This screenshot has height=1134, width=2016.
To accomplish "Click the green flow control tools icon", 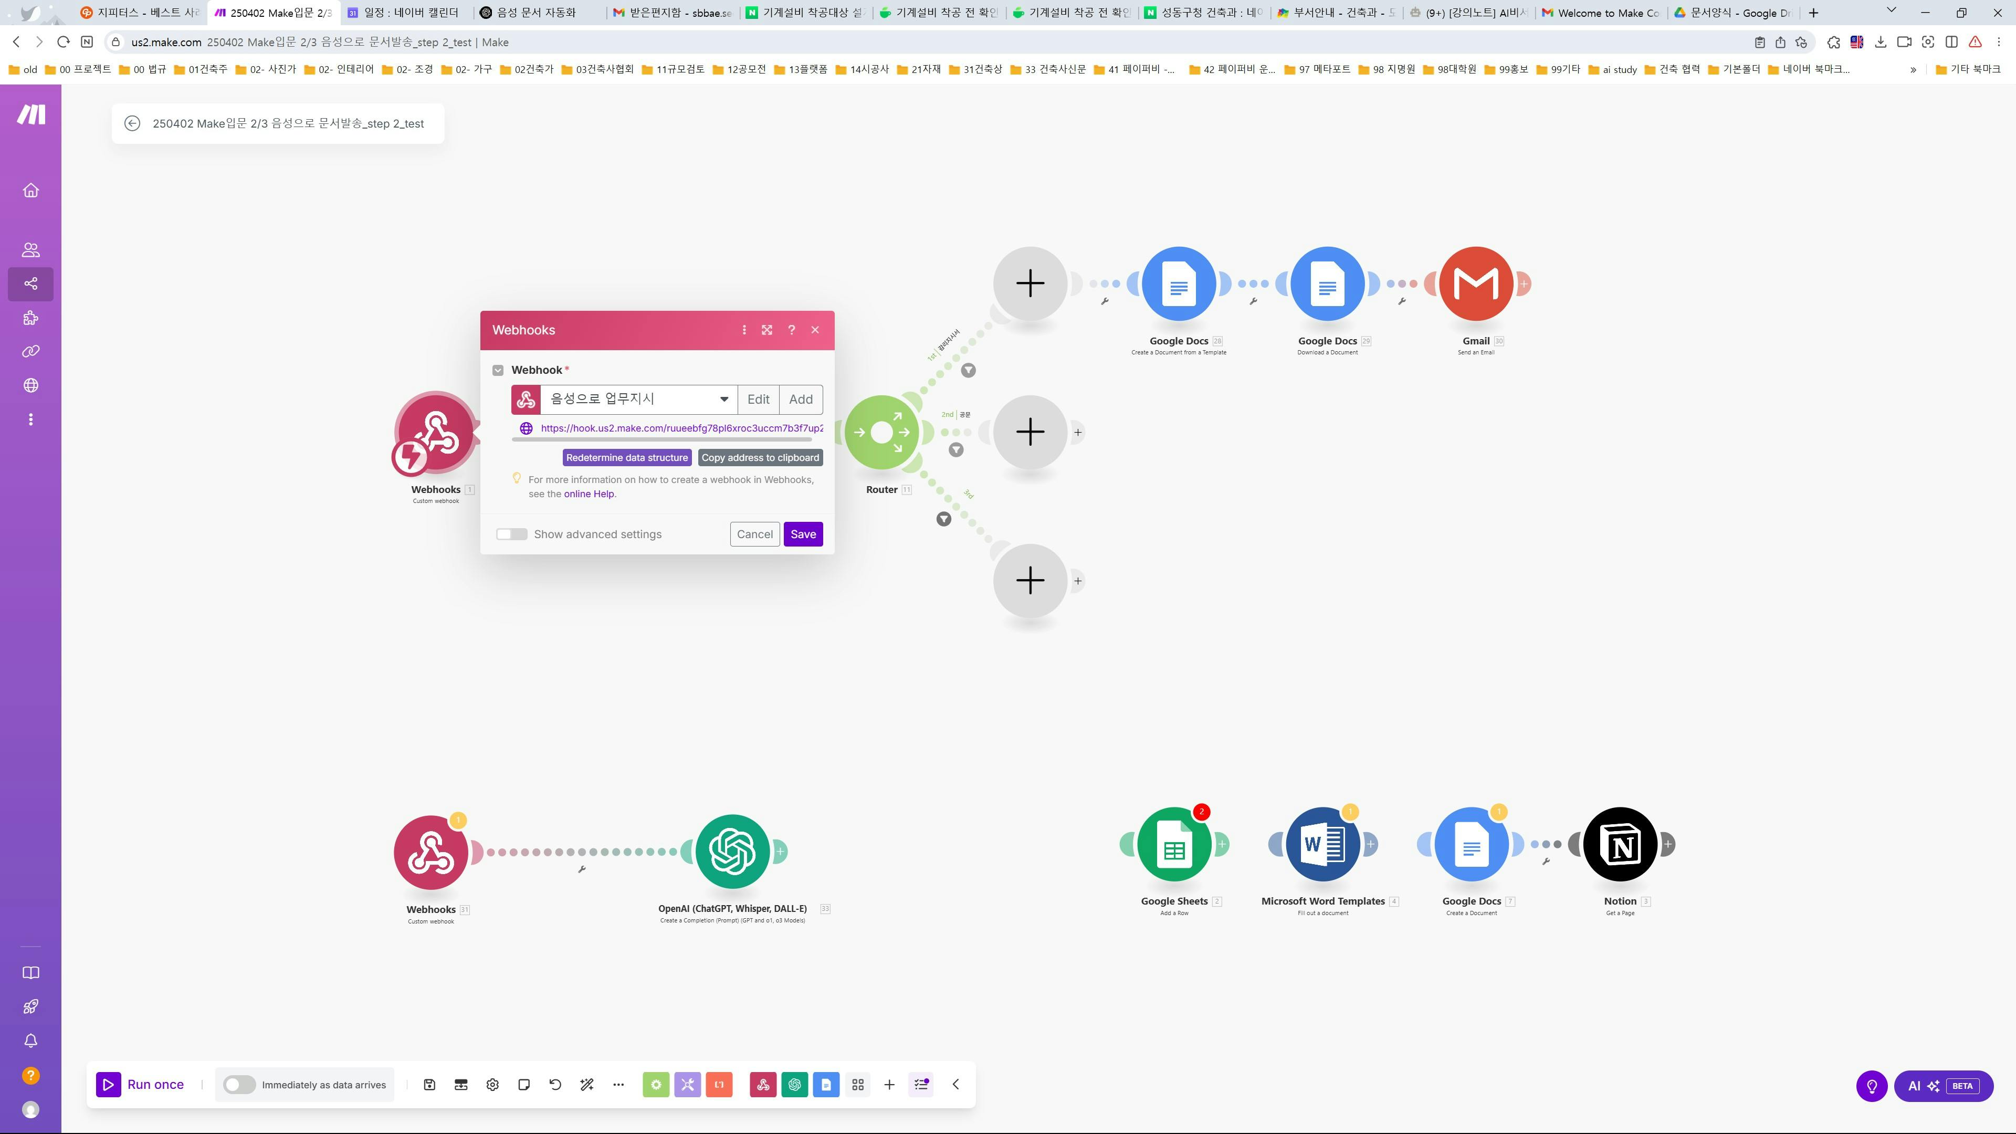I will pyautogui.click(x=656, y=1085).
